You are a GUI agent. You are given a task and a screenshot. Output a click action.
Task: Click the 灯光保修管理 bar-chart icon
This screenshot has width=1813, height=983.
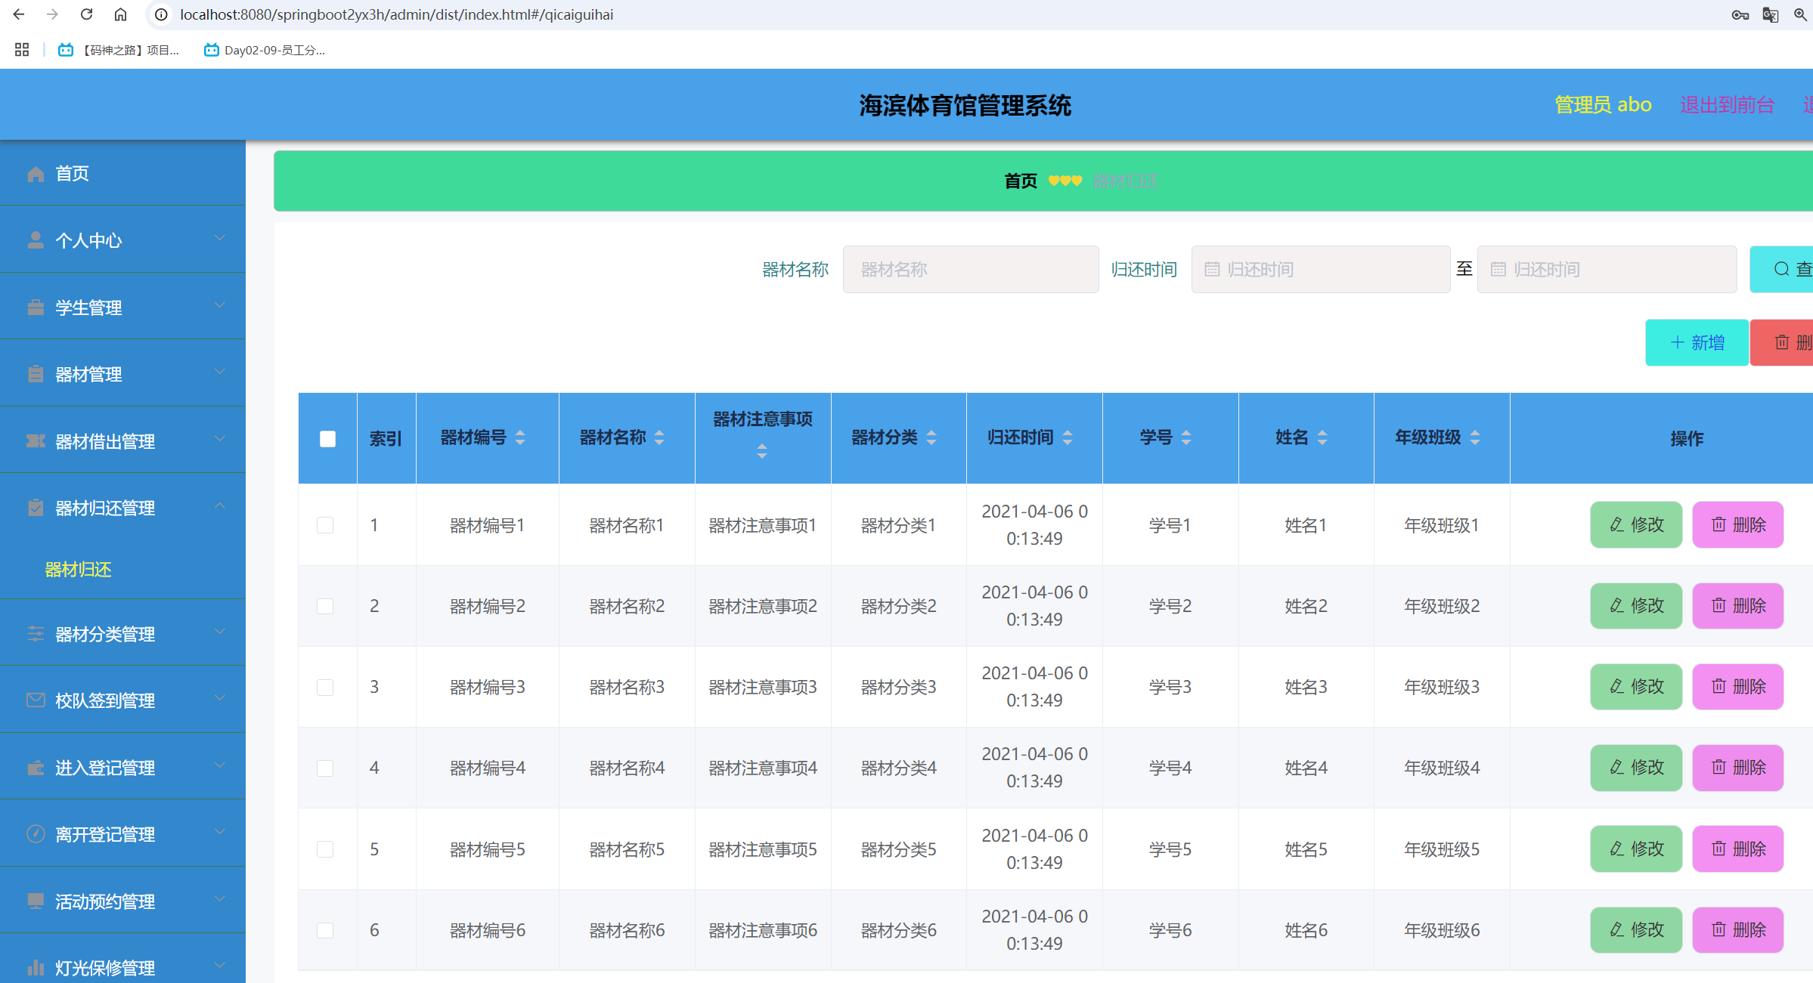(x=36, y=968)
